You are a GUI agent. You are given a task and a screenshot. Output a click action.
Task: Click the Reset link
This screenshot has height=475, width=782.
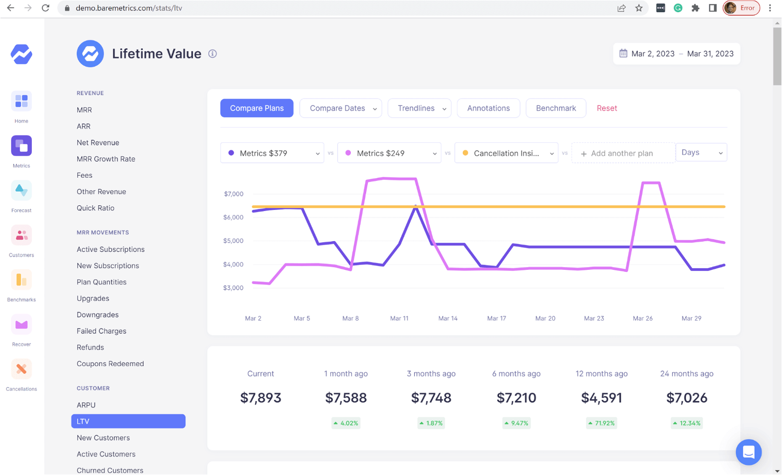(607, 108)
